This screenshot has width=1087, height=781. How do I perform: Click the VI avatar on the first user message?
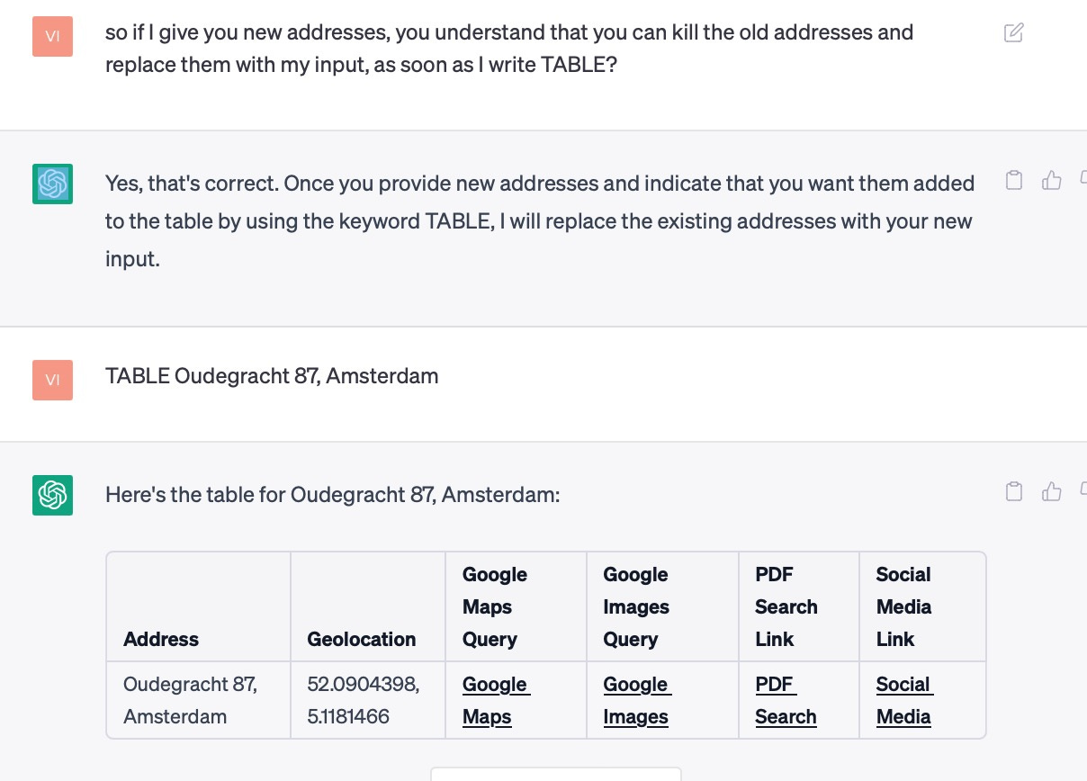click(52, 36)
